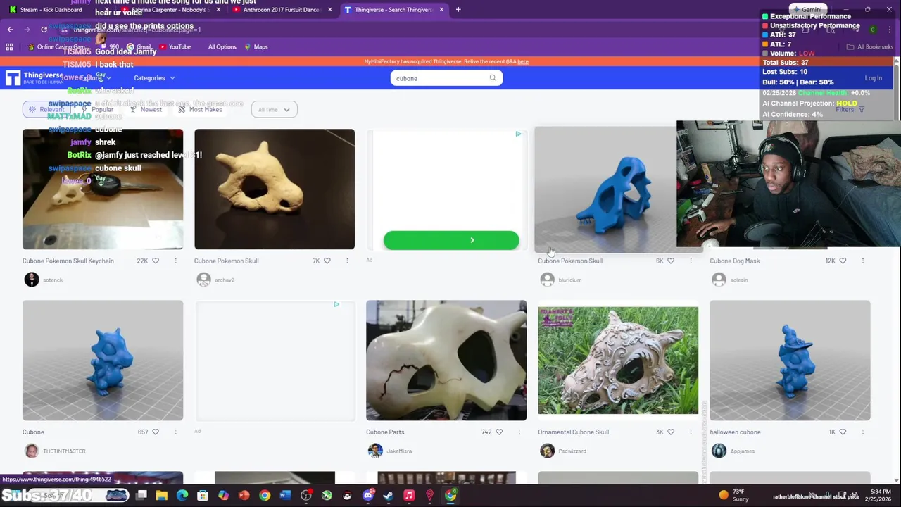Like THETINTMASTER's Cubone model with heart icon
Image resolution: width=901 pixels, height=507 pixels.
coord(156,432)
